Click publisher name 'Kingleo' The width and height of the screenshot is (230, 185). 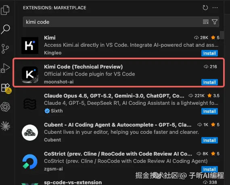53,53
